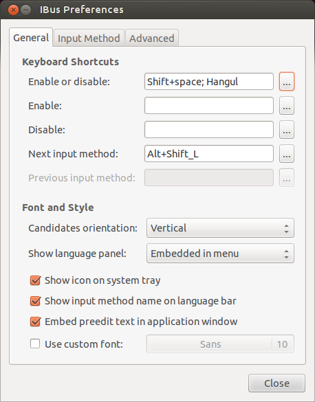Open shortcut editor for Enable or disable
Screen dimensions: 315x402
click(x=287, y=82)
